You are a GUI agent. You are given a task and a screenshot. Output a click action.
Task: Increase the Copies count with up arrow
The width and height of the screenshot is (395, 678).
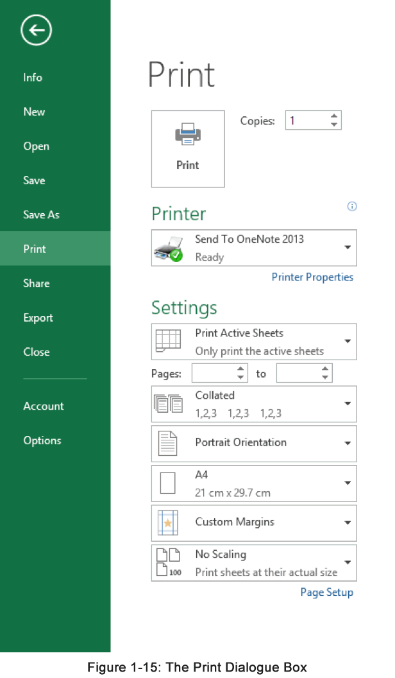click(x=333, y=116)
